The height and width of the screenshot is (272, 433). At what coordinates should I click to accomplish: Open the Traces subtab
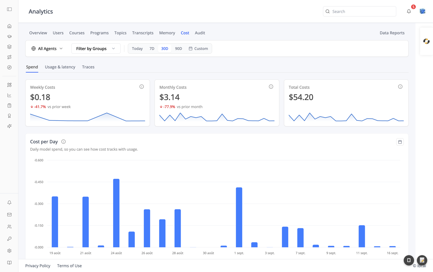pyautogui.click(x=88, y=67)
